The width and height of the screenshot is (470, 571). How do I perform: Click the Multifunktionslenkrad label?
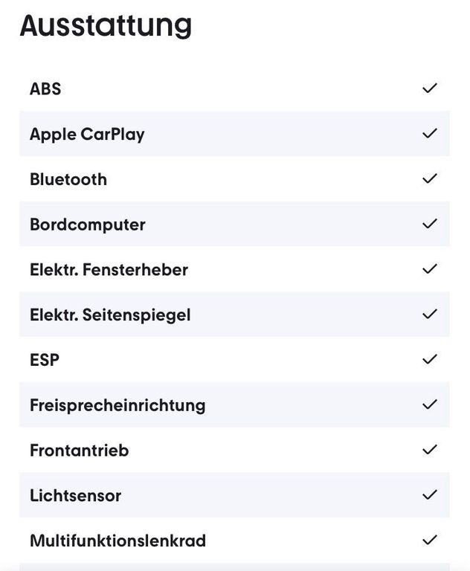coord(117,541)
